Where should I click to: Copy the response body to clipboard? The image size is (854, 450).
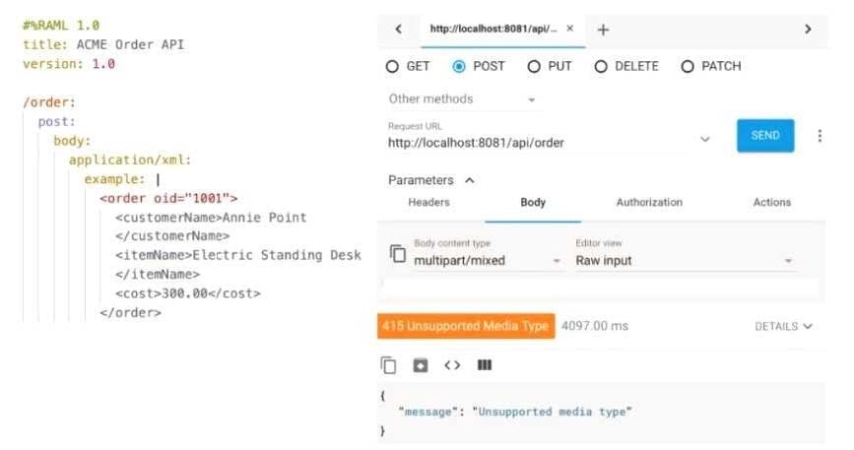pos(389,365)
